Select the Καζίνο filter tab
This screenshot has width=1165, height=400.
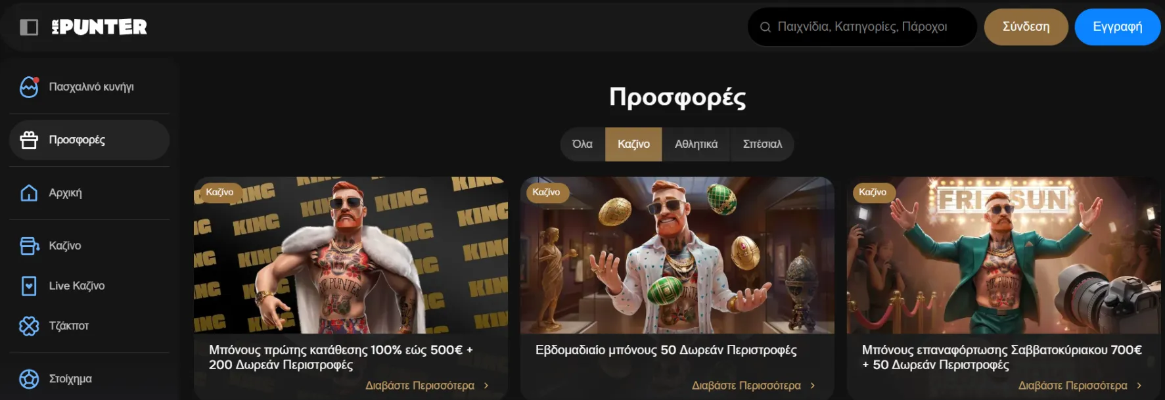pyautogui.click(x=633, y=144)
